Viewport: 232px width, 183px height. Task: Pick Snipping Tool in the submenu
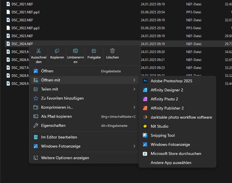click(162, 135)
